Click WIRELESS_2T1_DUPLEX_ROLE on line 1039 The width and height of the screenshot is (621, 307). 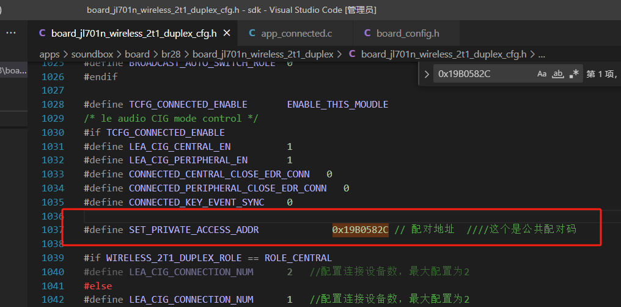[174, 258]
